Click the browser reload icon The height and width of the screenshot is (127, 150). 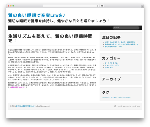(x=97, y=6)
